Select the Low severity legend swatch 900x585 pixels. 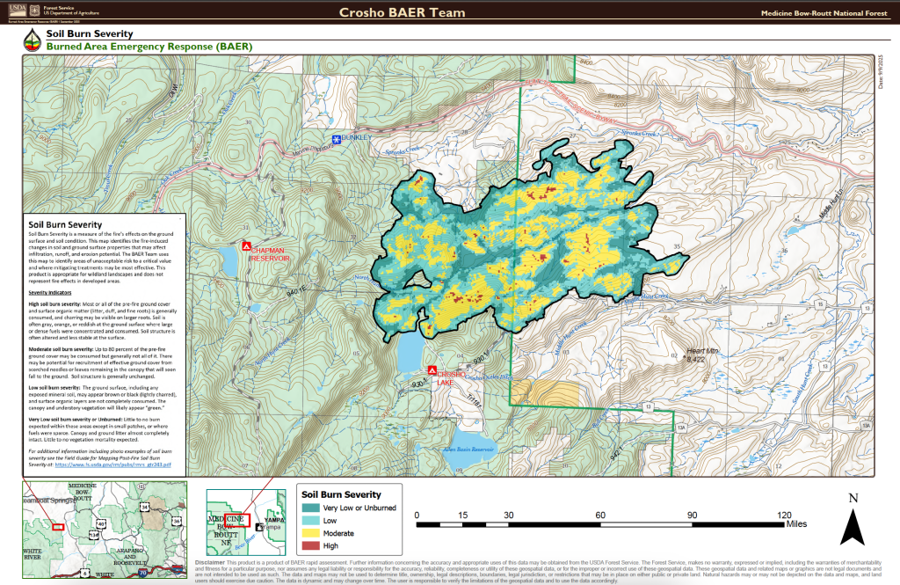coord(310,521)
